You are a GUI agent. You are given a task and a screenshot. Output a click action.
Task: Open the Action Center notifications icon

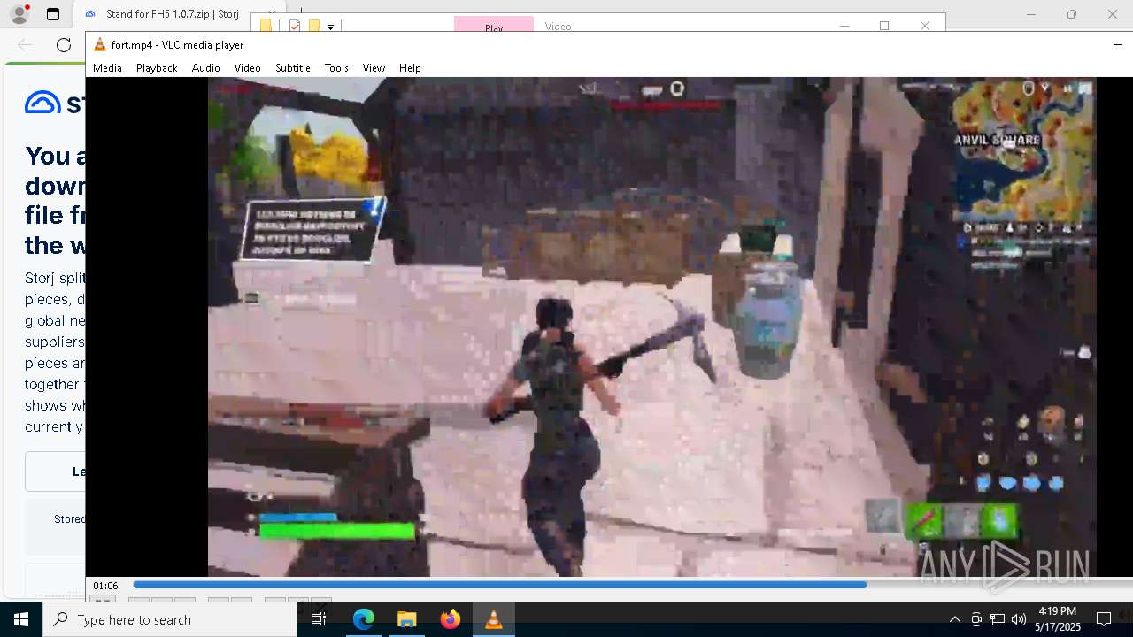pos(1104,619)
